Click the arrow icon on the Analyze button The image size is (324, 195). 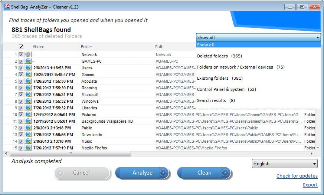tap(163, 173)
